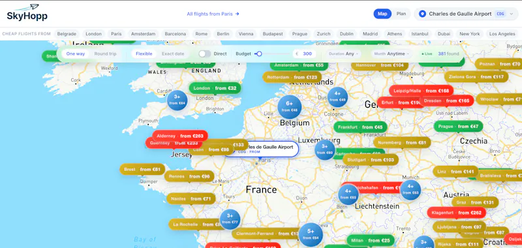Click the 381 found results count
The width and height of the screenshot is (522, 248).
(448, 54)
